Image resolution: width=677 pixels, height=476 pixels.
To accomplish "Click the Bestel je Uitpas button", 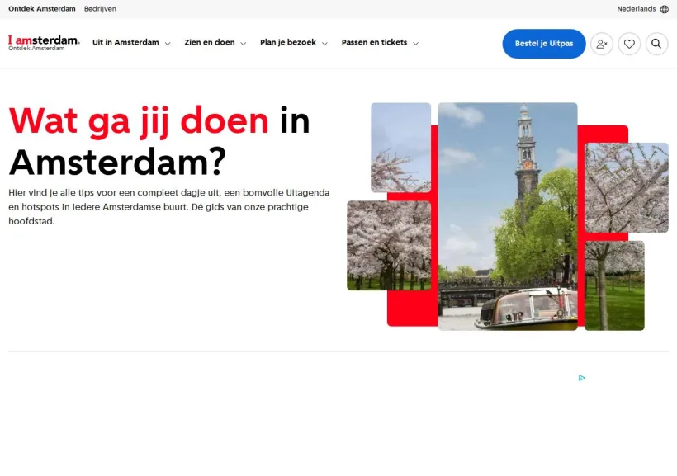I will coord(543,44).
